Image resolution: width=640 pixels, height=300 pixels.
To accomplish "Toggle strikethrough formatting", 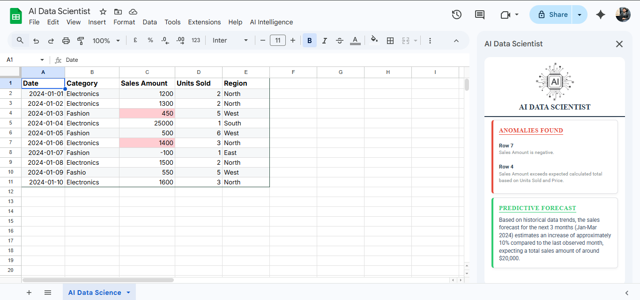I will [340, 40].
